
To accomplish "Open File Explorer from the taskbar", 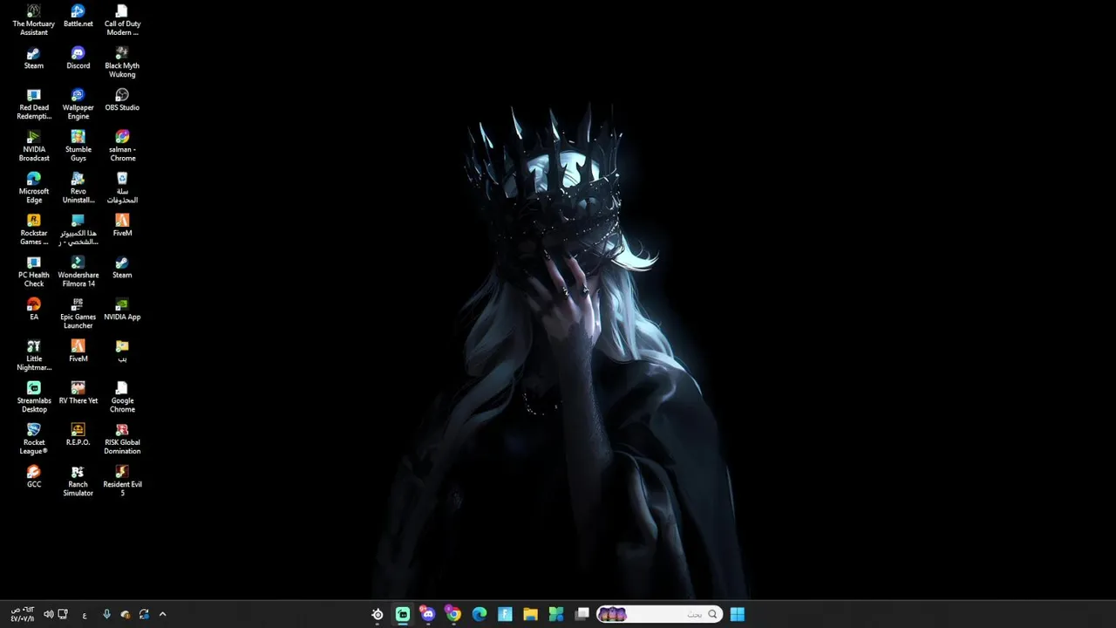I will click(530, 614).
